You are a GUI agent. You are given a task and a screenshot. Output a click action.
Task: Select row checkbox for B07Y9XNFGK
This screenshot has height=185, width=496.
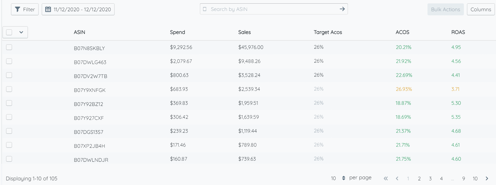coord(9,89)
